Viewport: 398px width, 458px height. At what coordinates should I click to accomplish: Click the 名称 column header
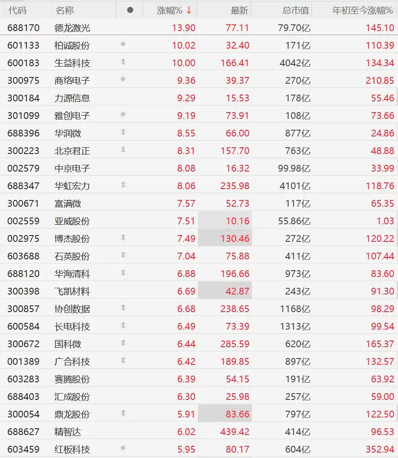point(64,10)
